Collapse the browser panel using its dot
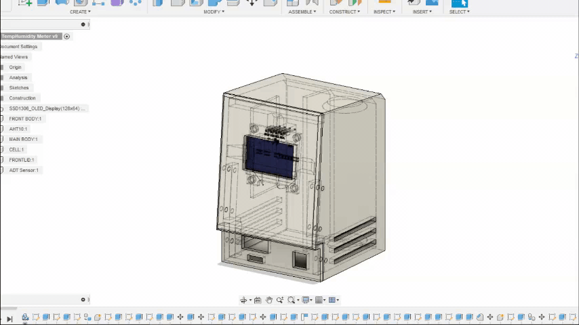The width and height of the screenshot is (579, 325). pyautogui.click(x=83, y=24)
